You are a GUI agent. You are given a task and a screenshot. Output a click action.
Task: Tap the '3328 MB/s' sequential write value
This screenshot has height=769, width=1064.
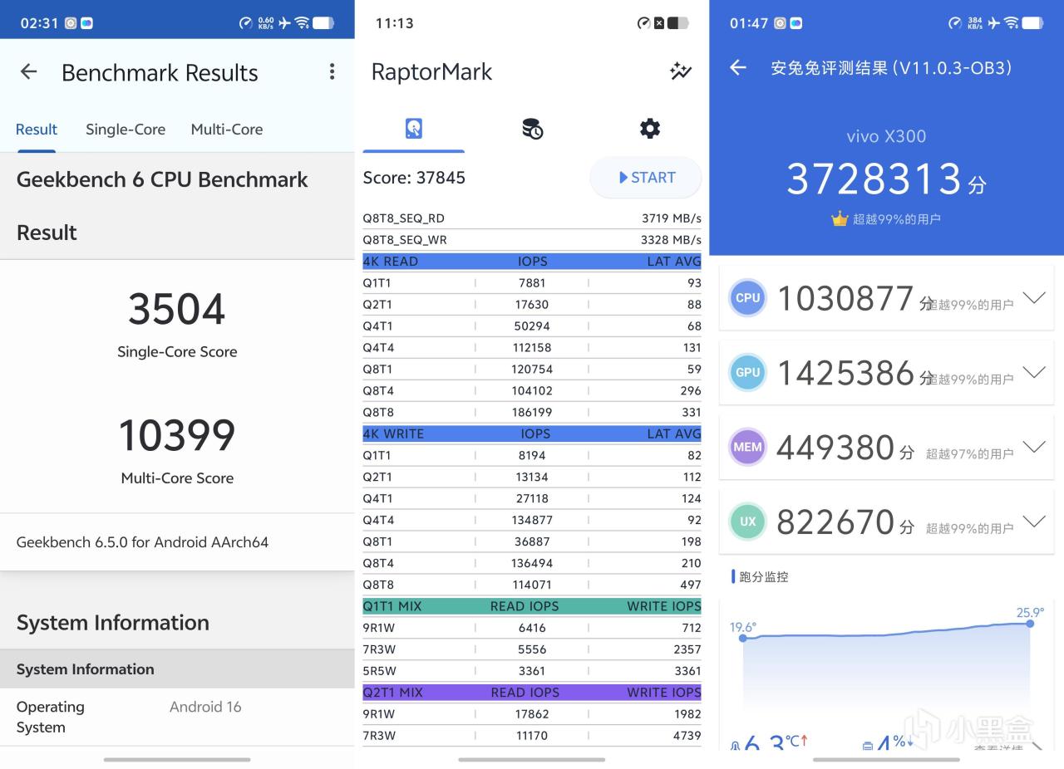671,240
